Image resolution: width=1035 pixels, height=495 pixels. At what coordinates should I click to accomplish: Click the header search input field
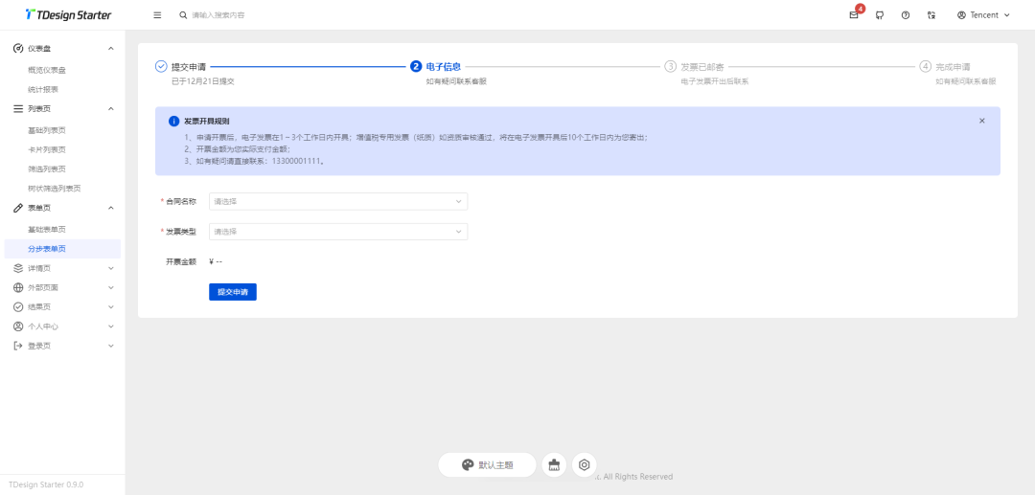point(287,15)
